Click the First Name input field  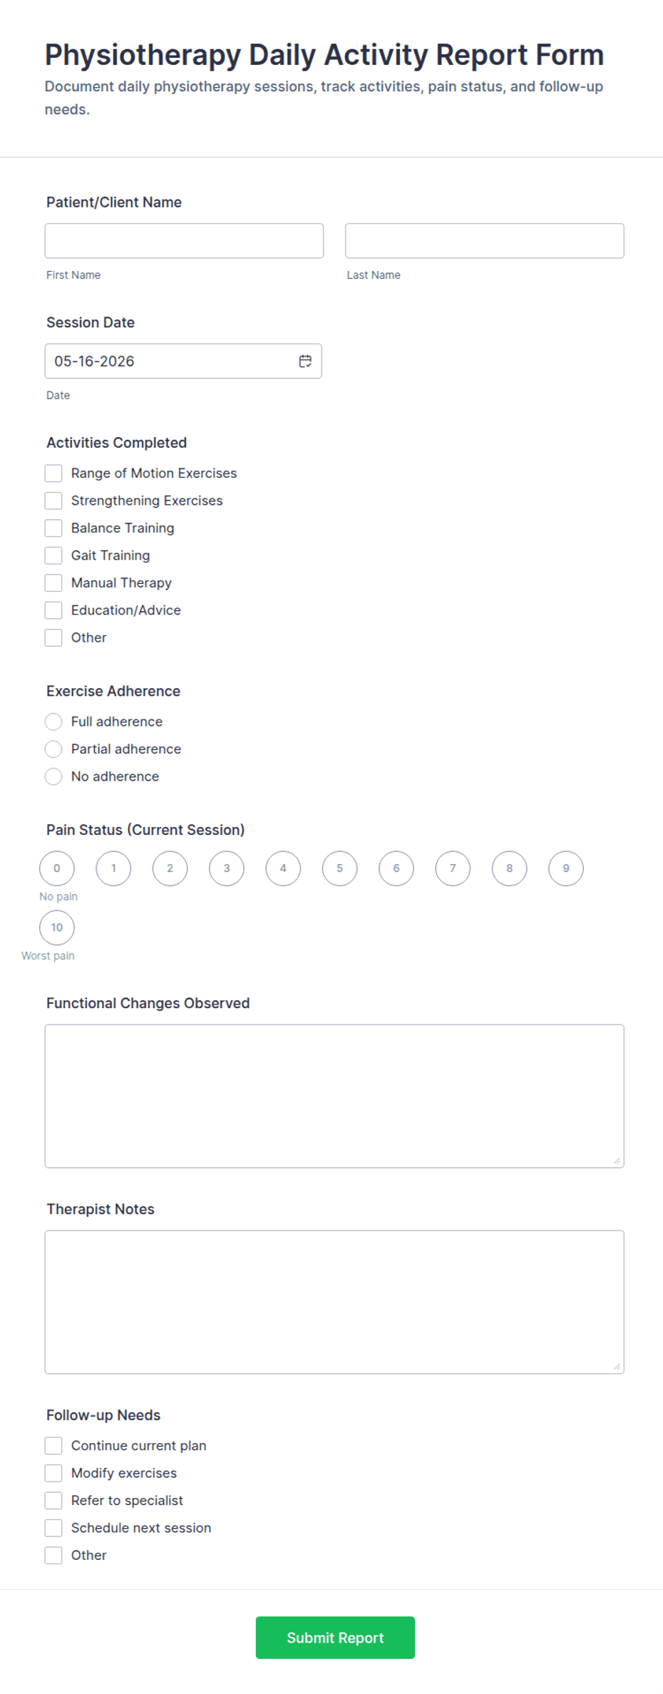point(184,241)
